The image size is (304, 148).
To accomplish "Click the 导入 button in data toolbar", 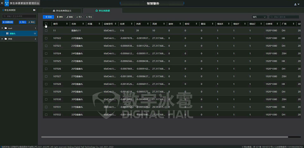I will (x=79, y=17).
